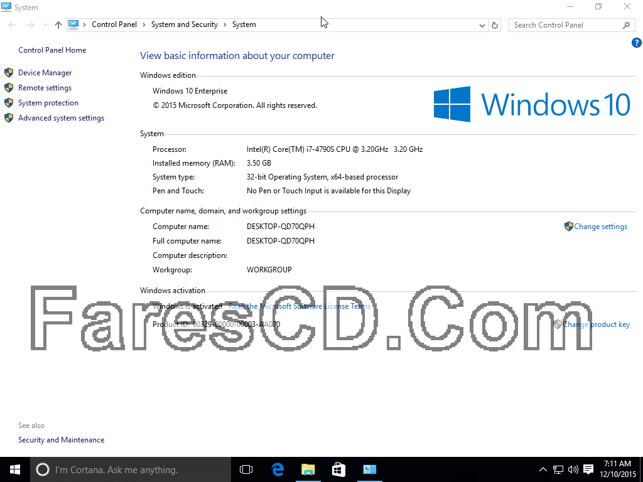Viewport: 643px width, 482px height.
Task: Click the Windows 10 logo
Action: click(532, 104)
